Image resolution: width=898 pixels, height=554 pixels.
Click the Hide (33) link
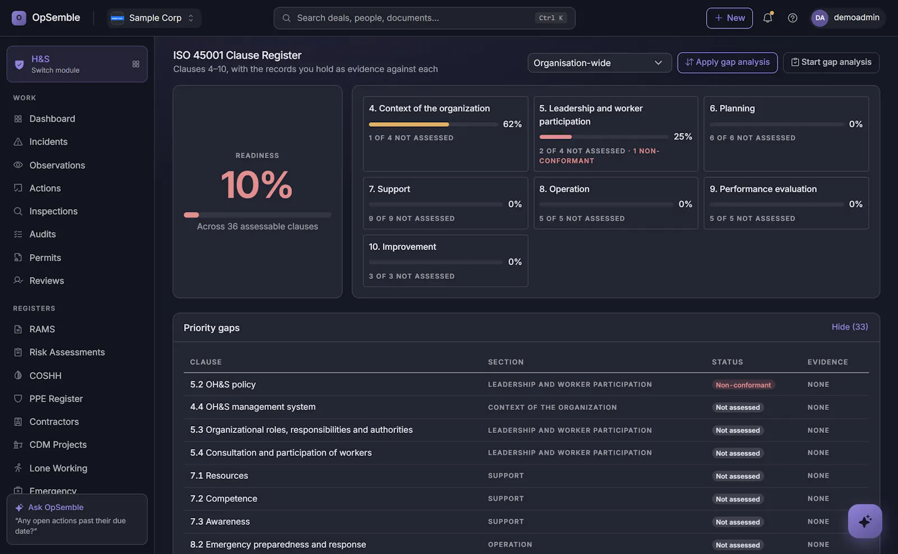pyautogui.click(x=850, y=327)
